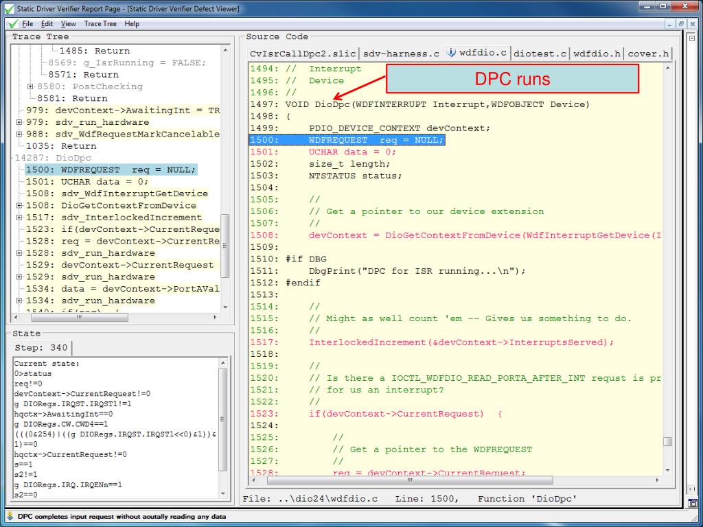703x527 pixels.
Task: Select the 14287: DioDpc trace node
Action: coord(53,159)
